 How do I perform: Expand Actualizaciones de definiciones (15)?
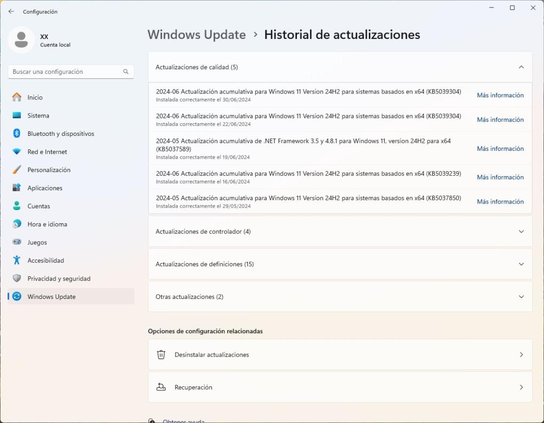[340, 264]
